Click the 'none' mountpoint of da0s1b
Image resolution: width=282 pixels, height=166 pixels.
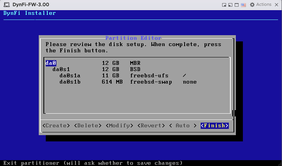point(190,82)
